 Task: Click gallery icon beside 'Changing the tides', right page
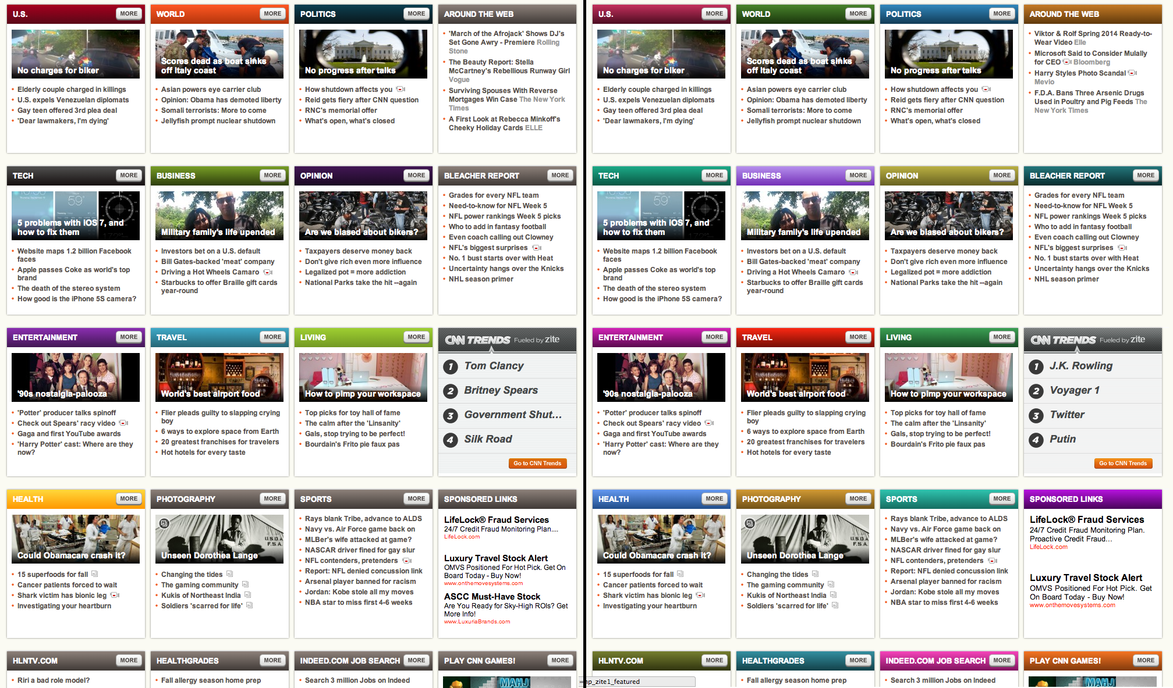(x=815, y=574)
